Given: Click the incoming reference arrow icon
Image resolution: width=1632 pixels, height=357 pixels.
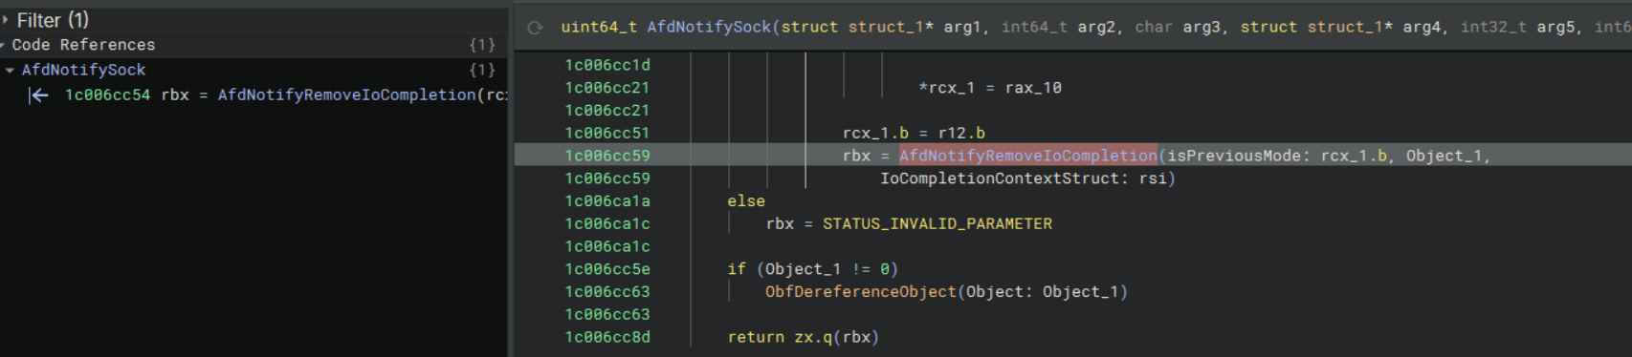Looking at the screenshot, I should tap(38, 95).
